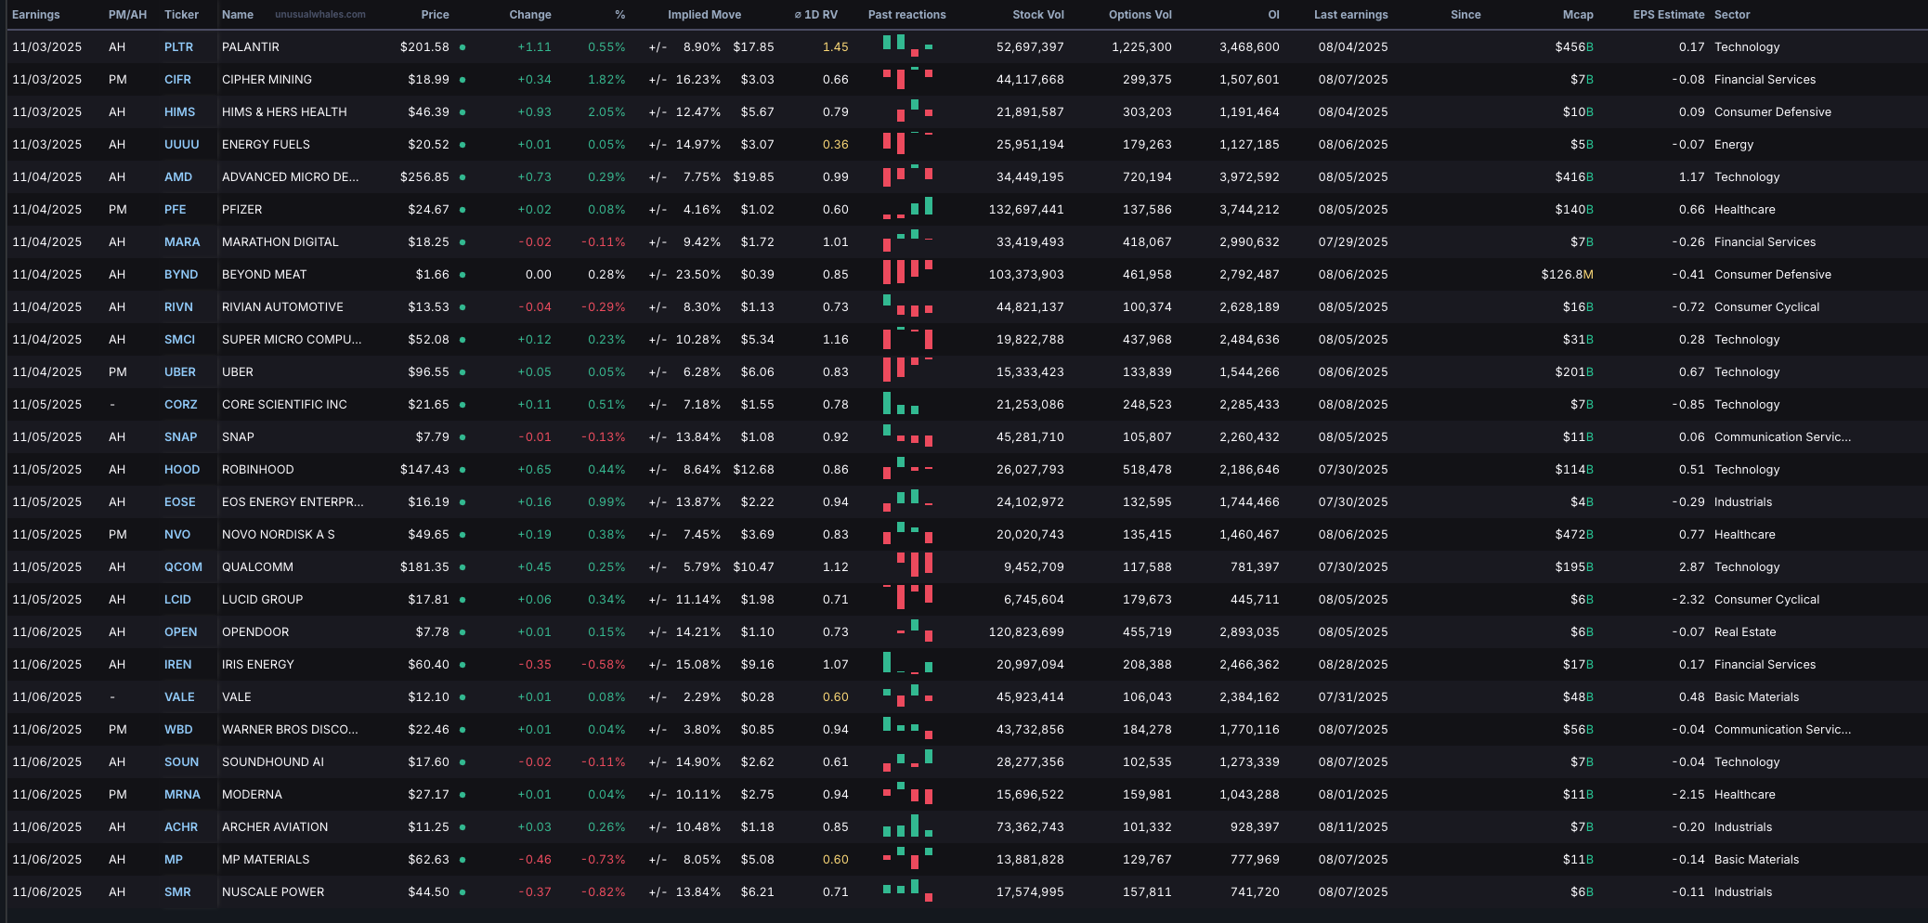Sort table by Ticker header

[x=181, y=15]
